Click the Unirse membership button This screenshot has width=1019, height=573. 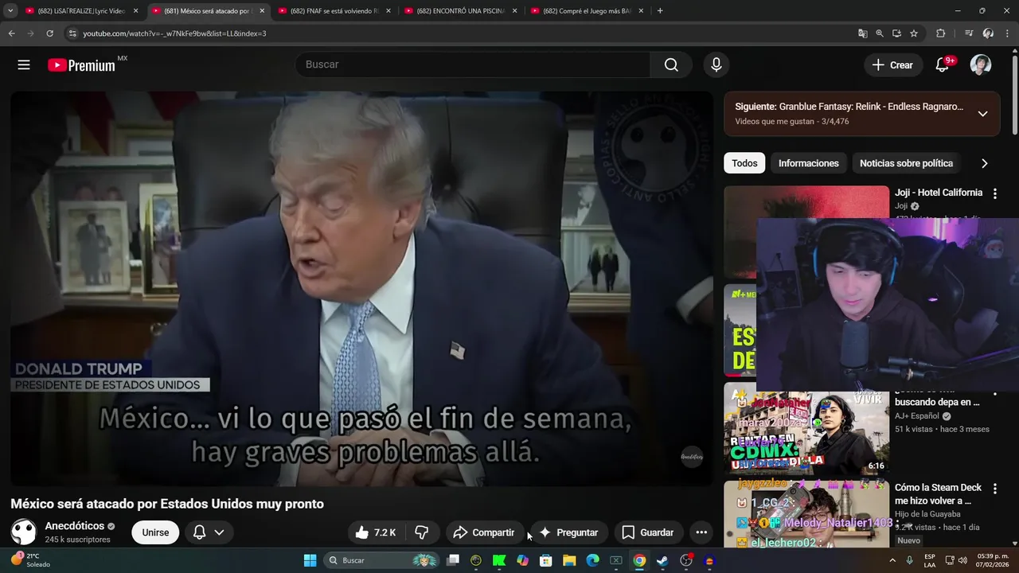pos(155,532)
